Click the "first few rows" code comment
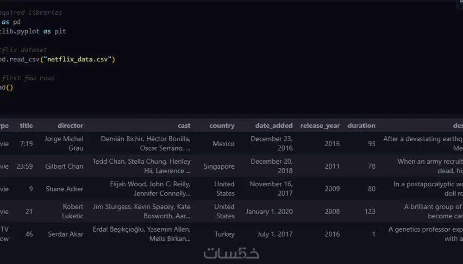This screenshot has height=264, width=463. (x=28, y=78)
